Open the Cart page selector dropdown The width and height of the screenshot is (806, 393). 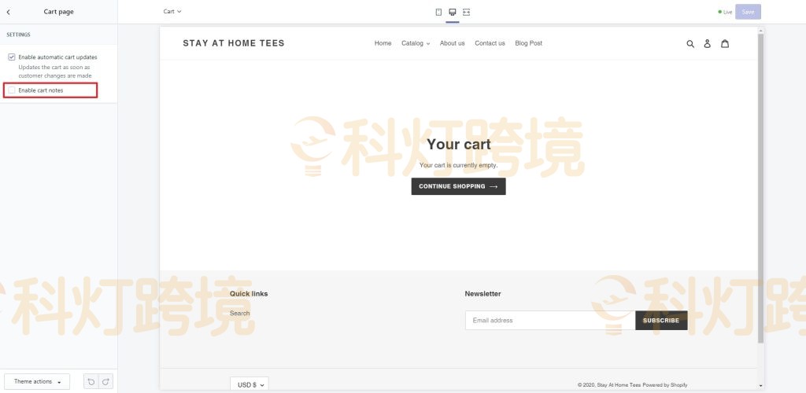(172, 11)
